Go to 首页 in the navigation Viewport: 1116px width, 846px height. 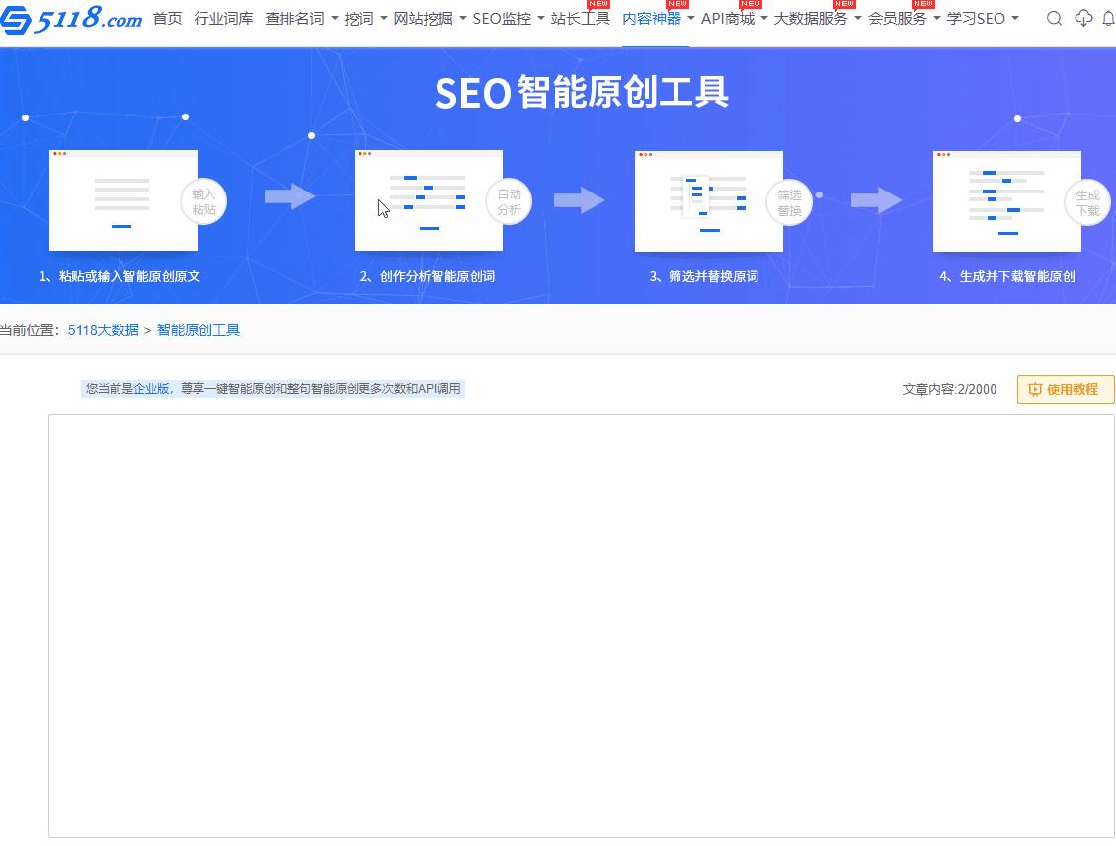(x=168, y=19)
